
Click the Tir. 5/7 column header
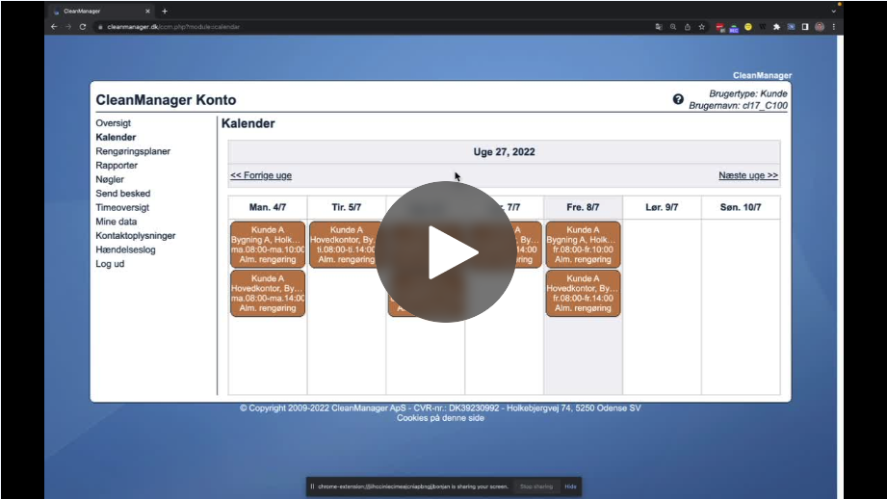point(346,207)
